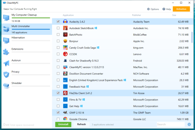
Task: Click the Refresh button
Action: point(82,124)
